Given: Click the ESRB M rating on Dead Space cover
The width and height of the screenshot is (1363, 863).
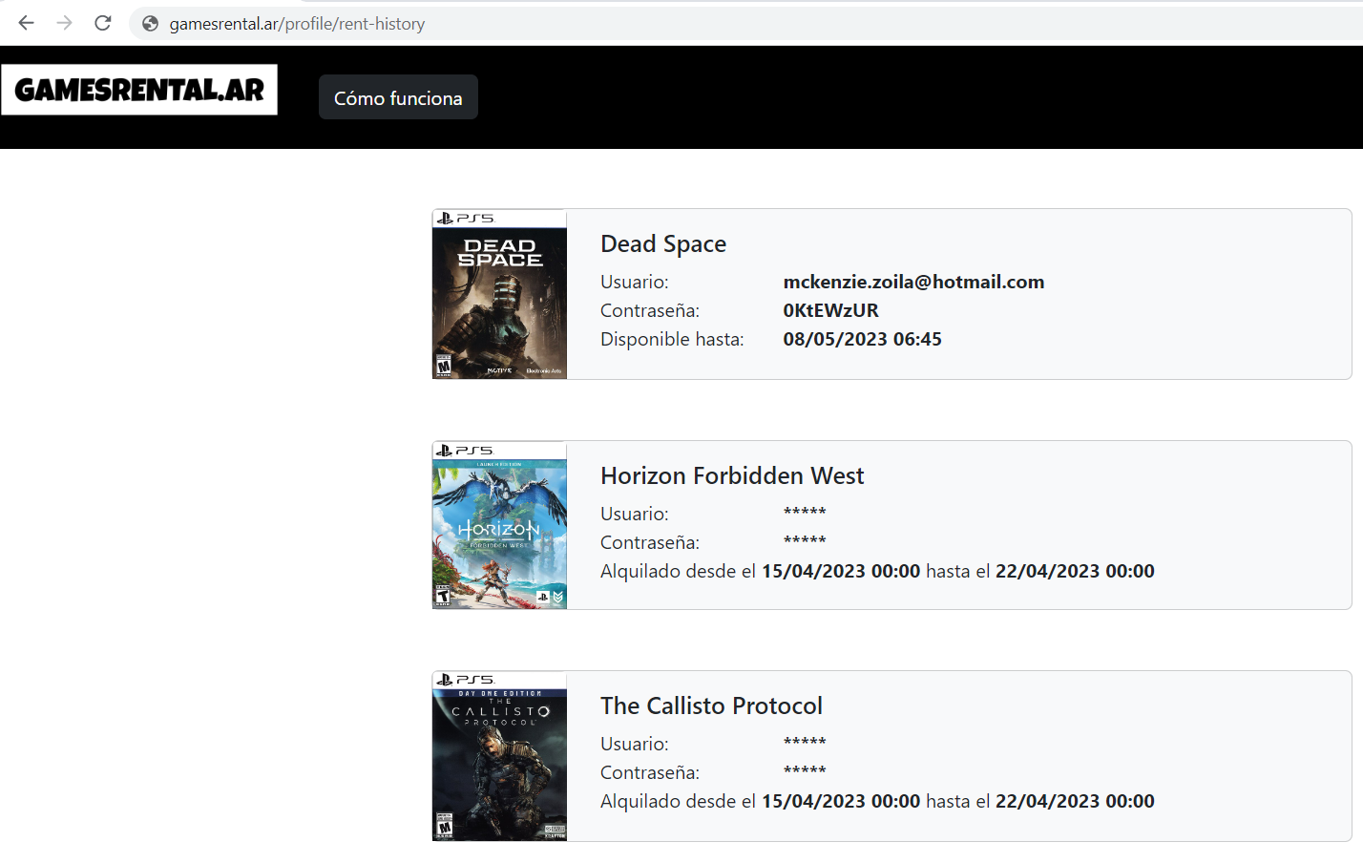Looking at the screenshot, I should (x=444, y=366).
